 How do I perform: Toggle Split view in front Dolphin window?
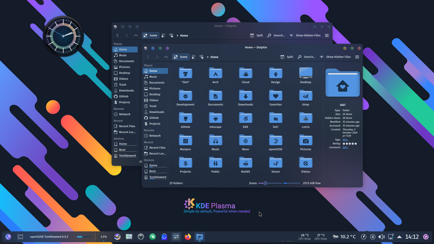(x=287, y=57)
